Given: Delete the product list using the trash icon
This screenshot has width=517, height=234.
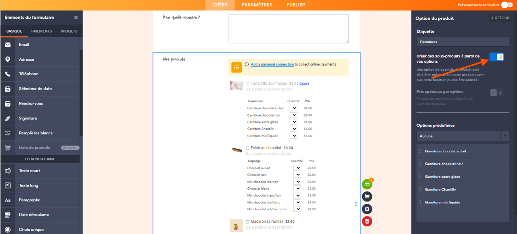Looking at the screenshot, I should click(367, 221).
